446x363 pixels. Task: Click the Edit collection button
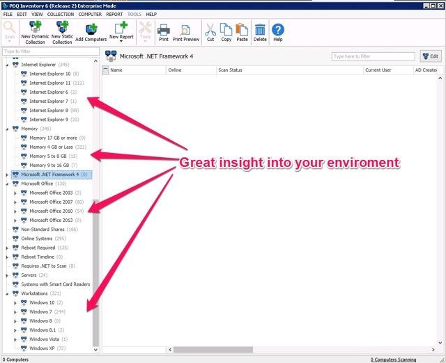[431, 56]
